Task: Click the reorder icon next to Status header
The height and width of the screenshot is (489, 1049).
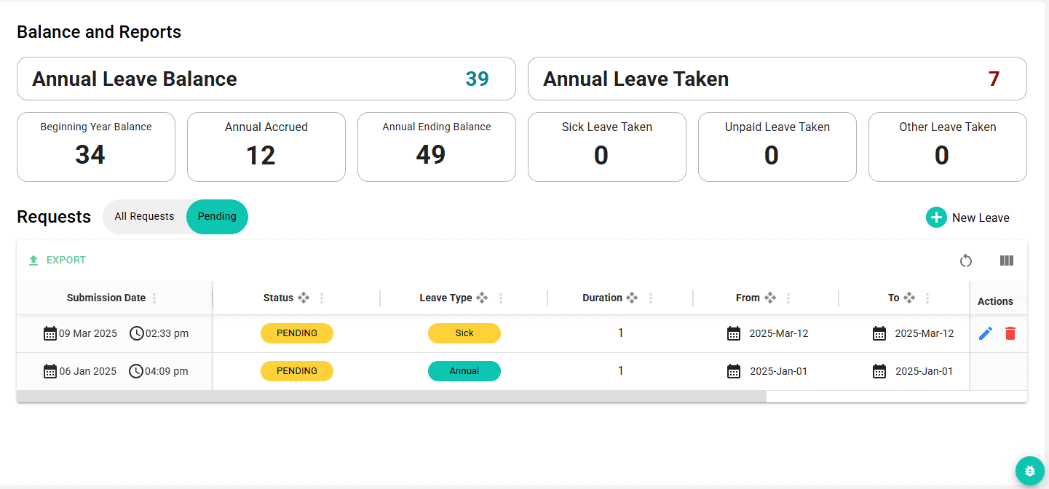Action: pos(304,297)
